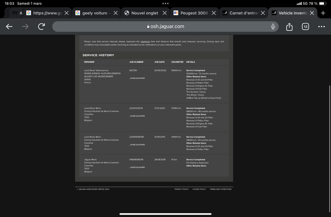Close the 'https://www.go' tab
This screenshot has height=217, width=331.
[67, 13]
